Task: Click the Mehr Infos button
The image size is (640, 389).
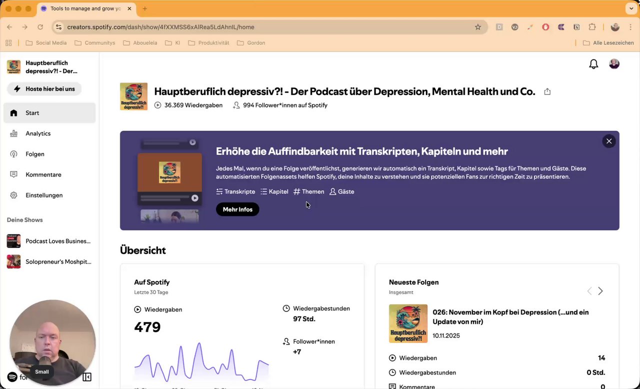Action: [237, 209]
